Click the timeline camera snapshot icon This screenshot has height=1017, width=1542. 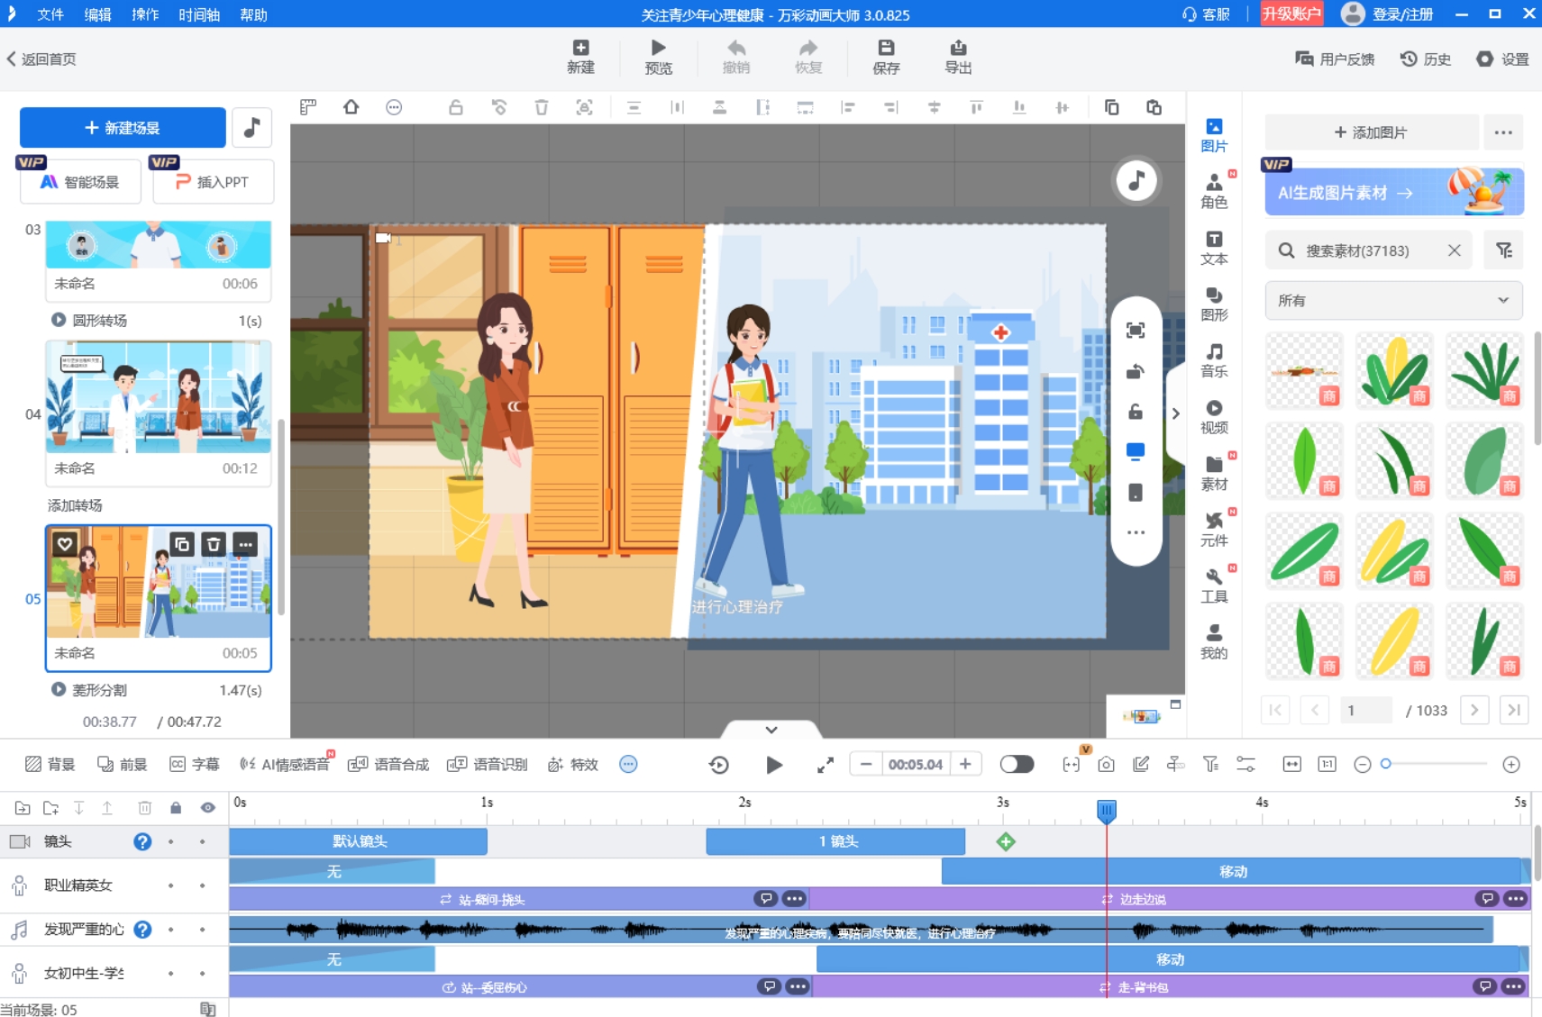[x=1106, y=765]
